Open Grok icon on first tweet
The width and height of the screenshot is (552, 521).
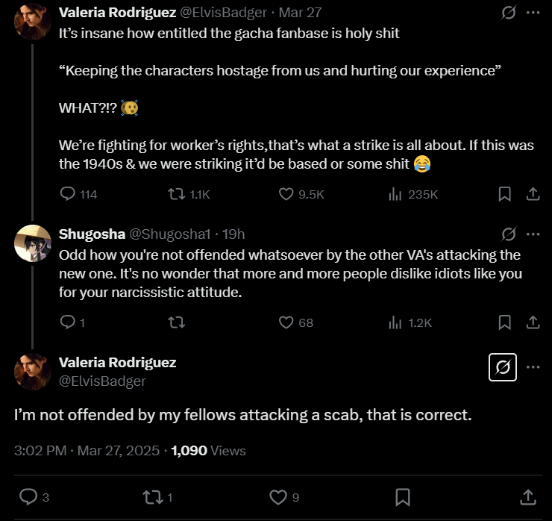(x=509, y=13)
